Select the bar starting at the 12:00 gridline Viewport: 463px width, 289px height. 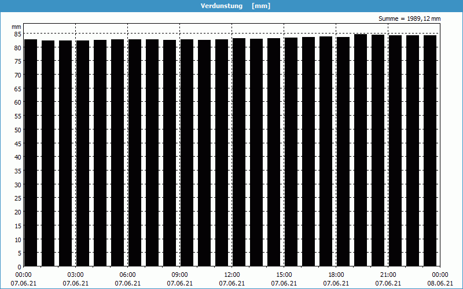239,152
